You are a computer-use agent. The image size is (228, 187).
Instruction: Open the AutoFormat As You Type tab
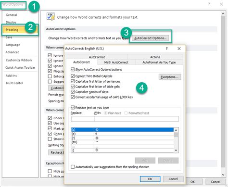(x=159, y=62)
